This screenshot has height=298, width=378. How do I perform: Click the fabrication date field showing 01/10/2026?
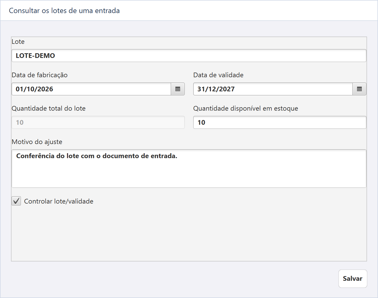pyautogui.click(x=91, y=89)
